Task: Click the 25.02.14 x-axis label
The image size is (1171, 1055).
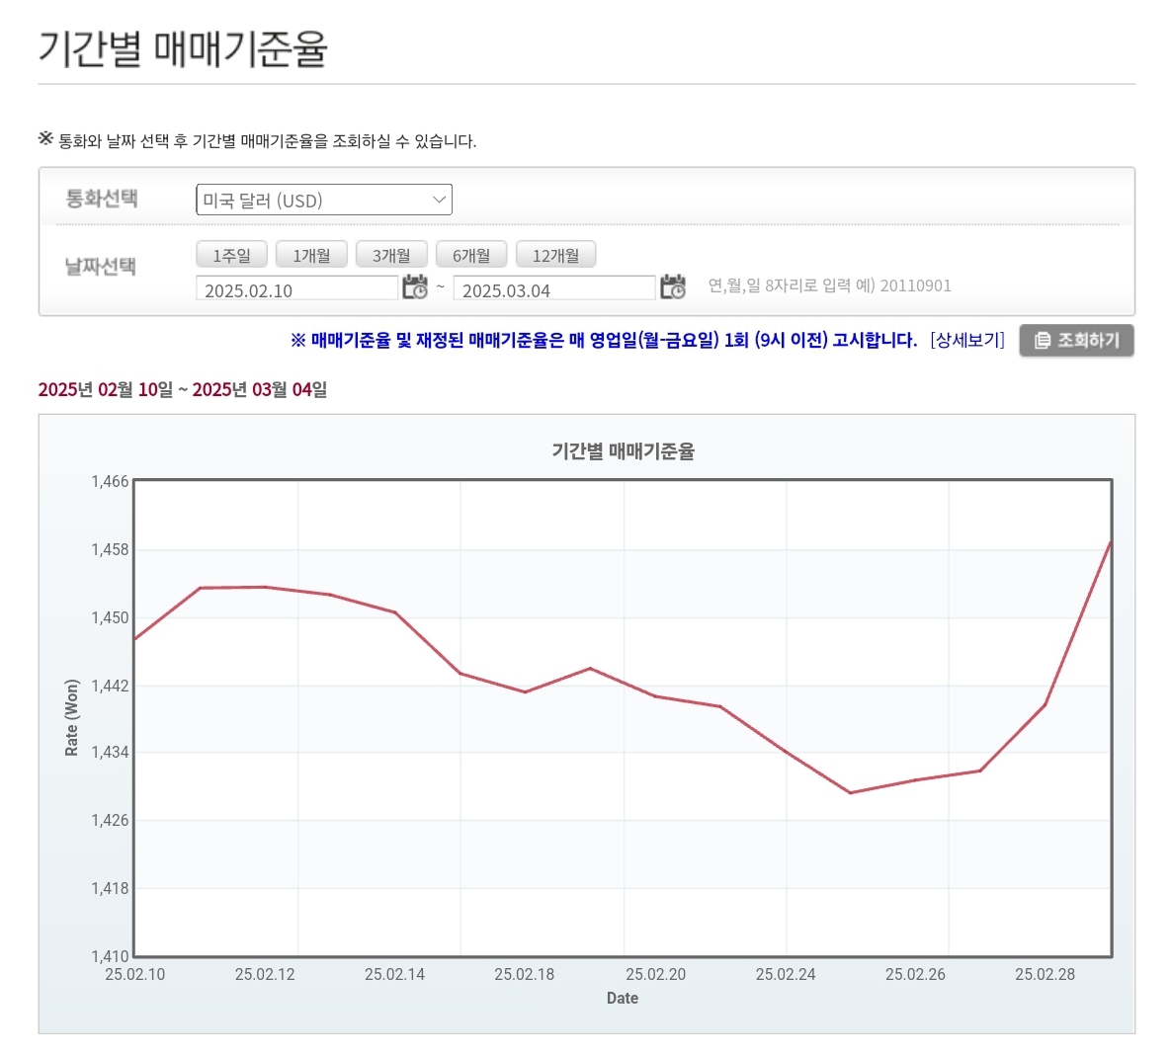Action: click(x=394, y=974)
